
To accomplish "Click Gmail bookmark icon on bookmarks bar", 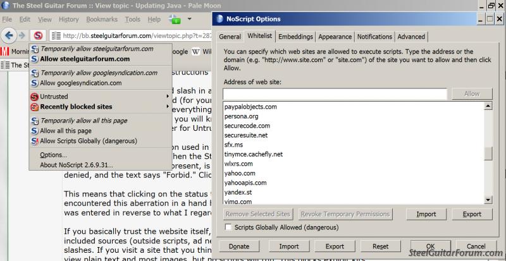I will point(4,51).
